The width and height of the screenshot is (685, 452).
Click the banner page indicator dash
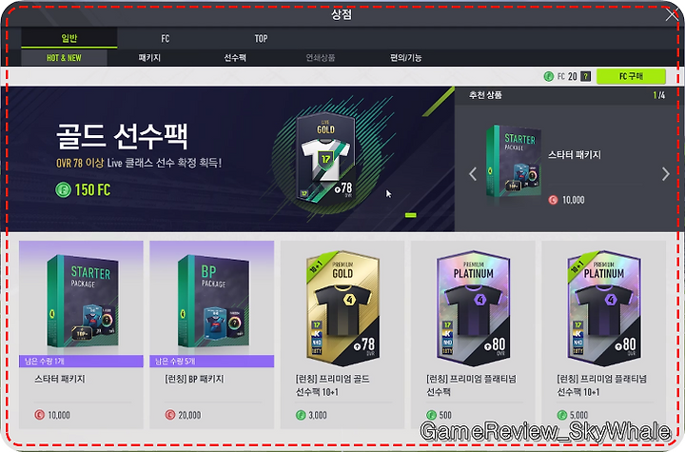click(411, 215)
